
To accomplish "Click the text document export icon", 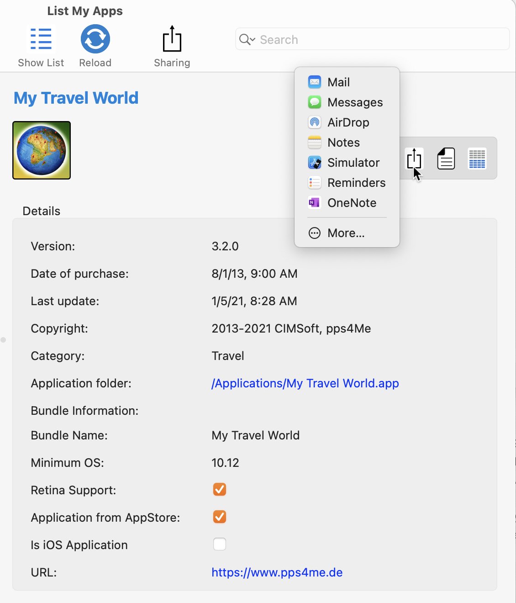I will pos(446,159).
